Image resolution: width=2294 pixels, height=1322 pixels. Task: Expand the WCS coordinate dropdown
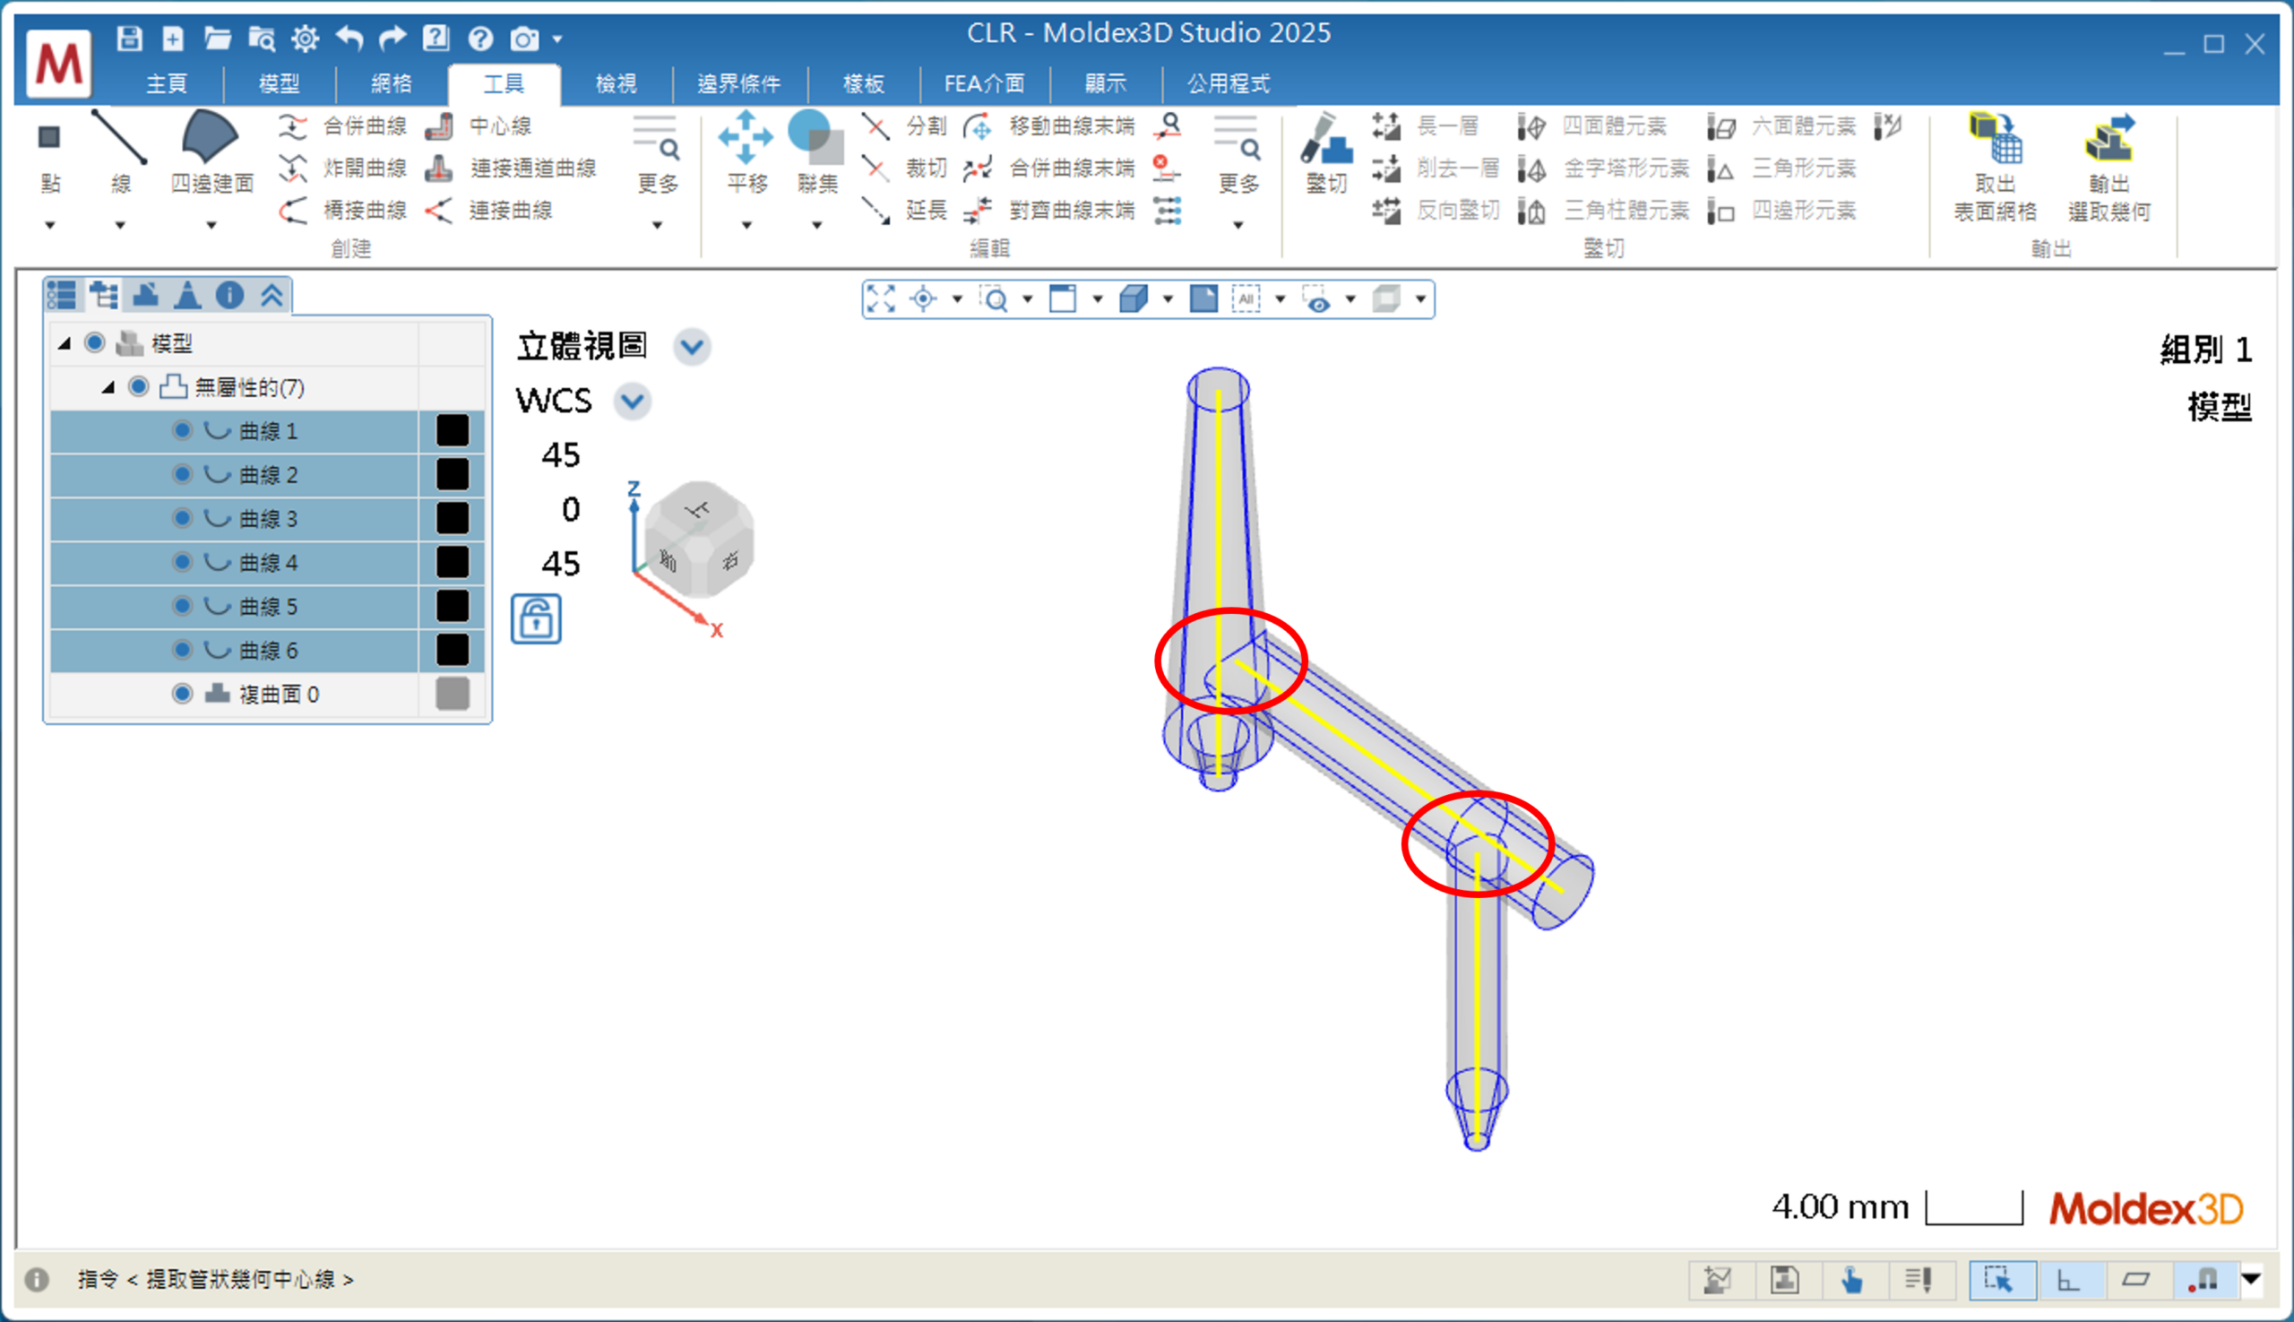[x=632, y=402]
